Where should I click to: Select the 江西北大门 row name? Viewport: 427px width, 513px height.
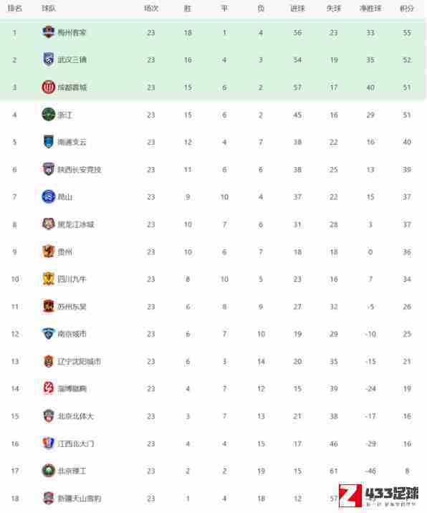click(x=76, y=444)
